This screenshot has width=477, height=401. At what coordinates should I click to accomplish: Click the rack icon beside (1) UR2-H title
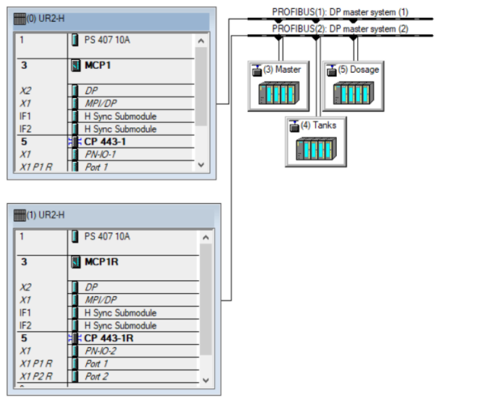(x=20, y=216)
